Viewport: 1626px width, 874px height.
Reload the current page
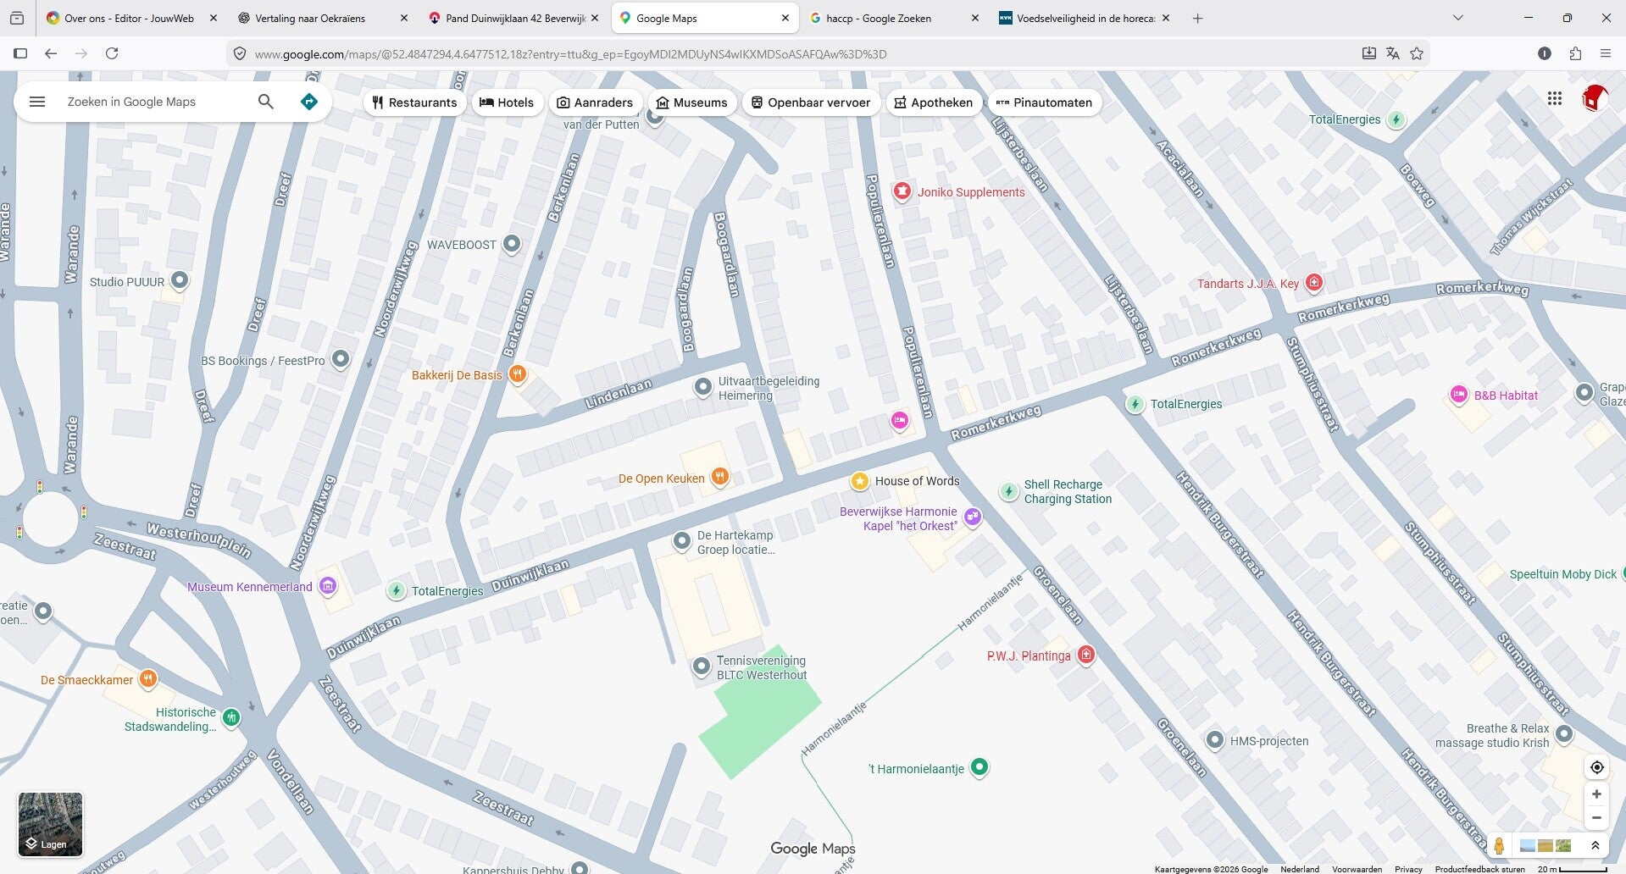tap(112, 53)
